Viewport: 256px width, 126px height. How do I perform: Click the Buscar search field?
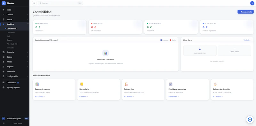60,3
